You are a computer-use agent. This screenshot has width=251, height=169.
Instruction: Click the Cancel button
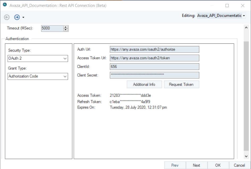(x=239, y=165)
